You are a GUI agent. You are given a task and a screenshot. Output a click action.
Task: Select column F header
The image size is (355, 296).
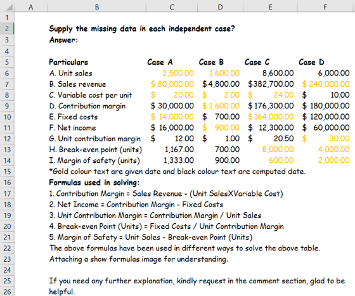point(325,7)
